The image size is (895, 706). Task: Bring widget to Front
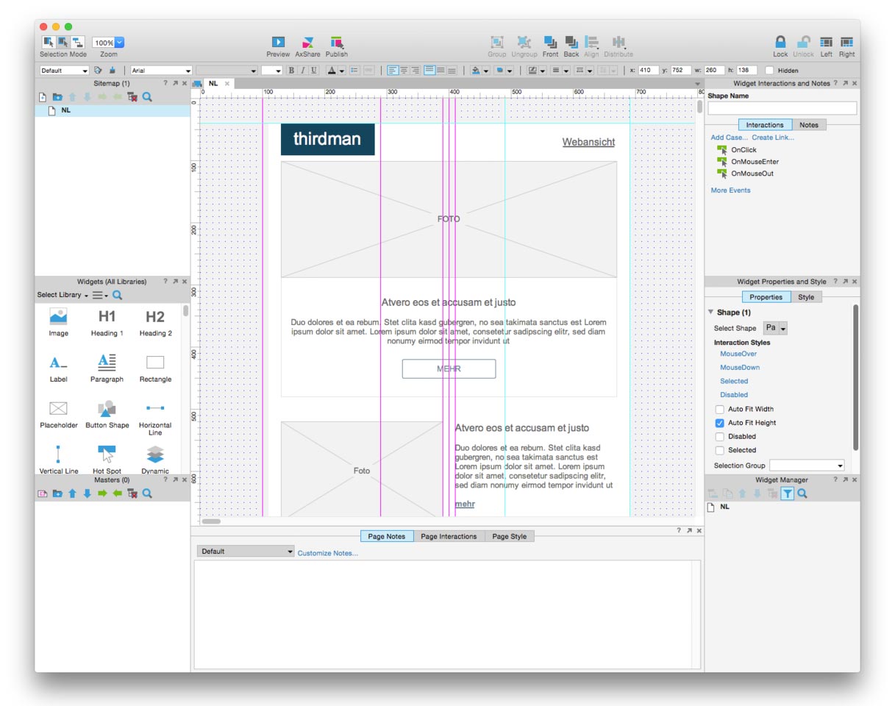tap(550, 43)
